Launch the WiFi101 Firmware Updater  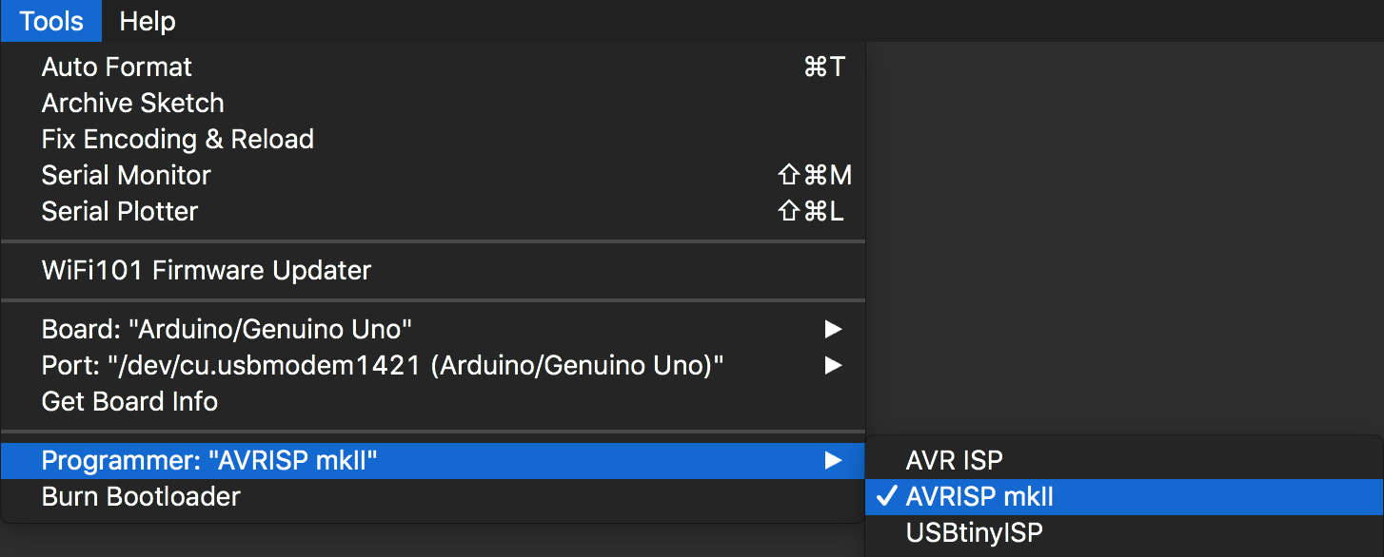click(206, 270)
